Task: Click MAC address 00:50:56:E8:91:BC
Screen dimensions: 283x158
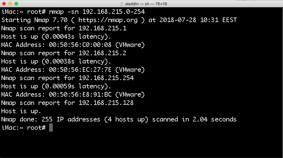Action: [x=80, y=94]
